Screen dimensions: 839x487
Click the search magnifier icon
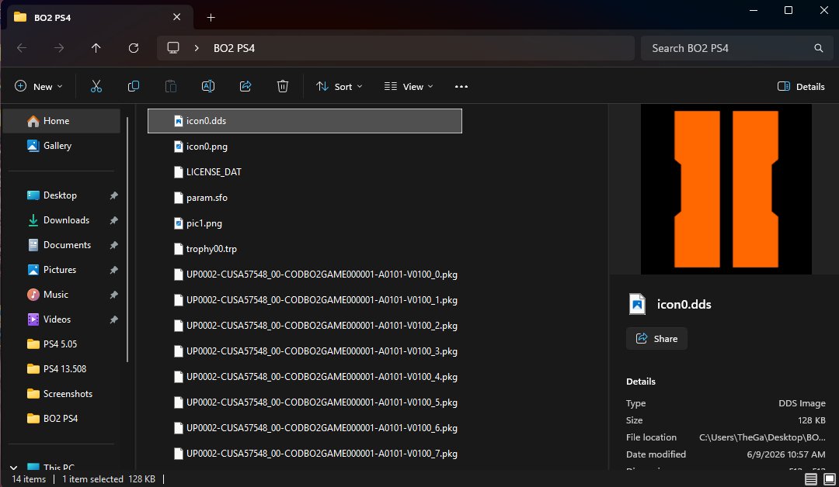point(819,48)
